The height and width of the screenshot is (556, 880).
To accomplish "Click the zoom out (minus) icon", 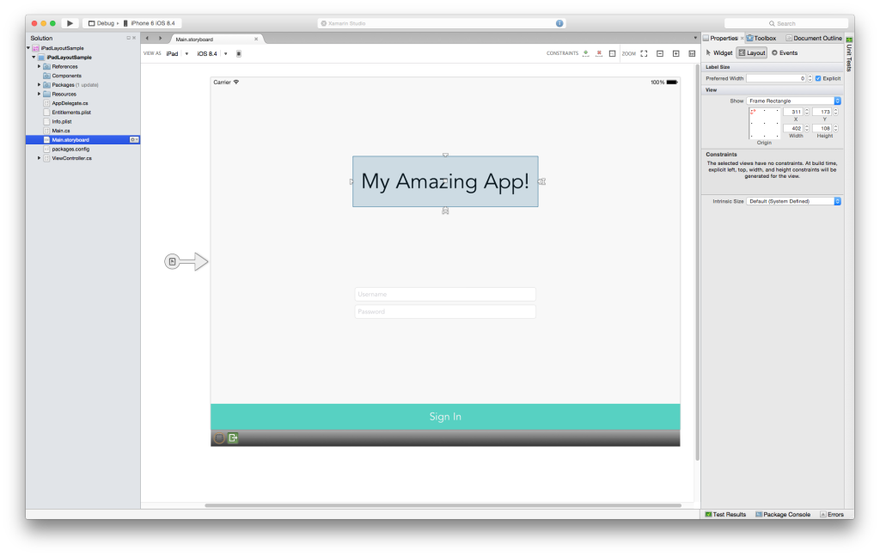I will click(x=660, y=53).
